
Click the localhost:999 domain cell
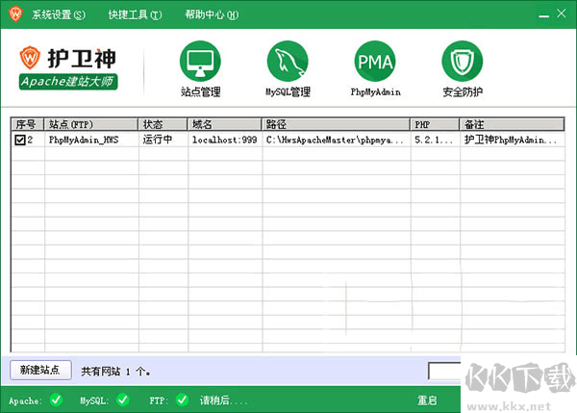(x=224, y=140)
